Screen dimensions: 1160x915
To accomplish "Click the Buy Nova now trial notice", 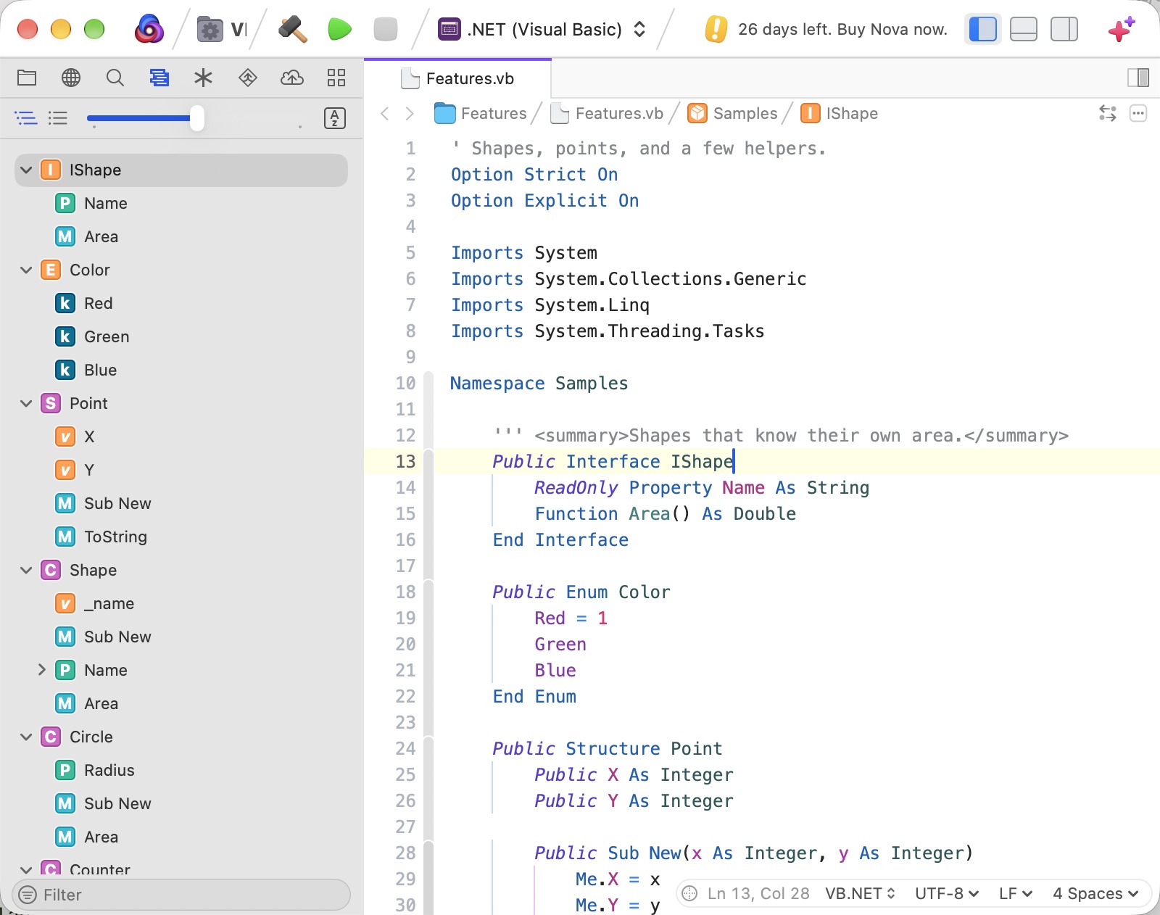I will [x=826, y=30].
